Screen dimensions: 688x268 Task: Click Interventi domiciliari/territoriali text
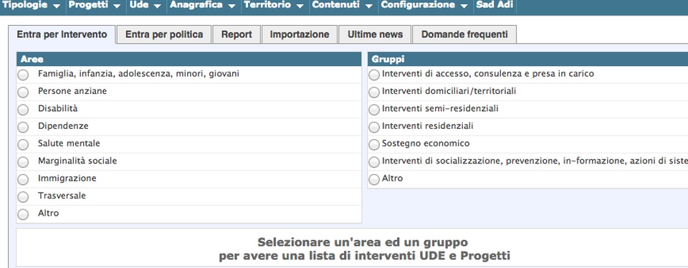pos(449,91)
